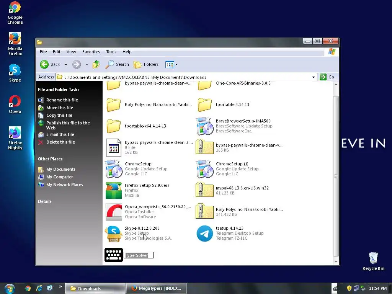Screen dimensions: 392x294
Task: Open the Windows Start button
Action: click(10, 289)
